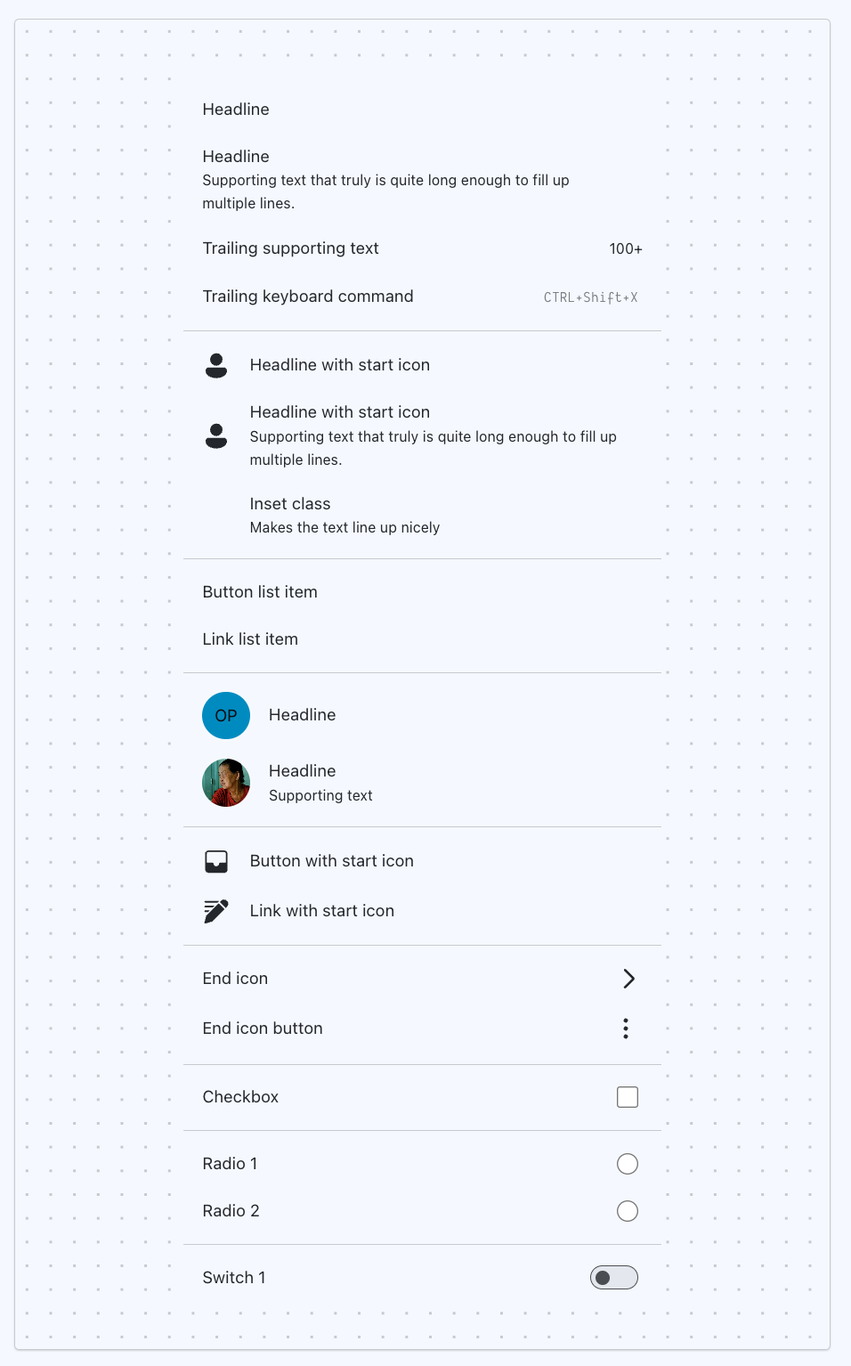
Task: Click the person icon beside first start-icon headline
Action: pos(216,365)
